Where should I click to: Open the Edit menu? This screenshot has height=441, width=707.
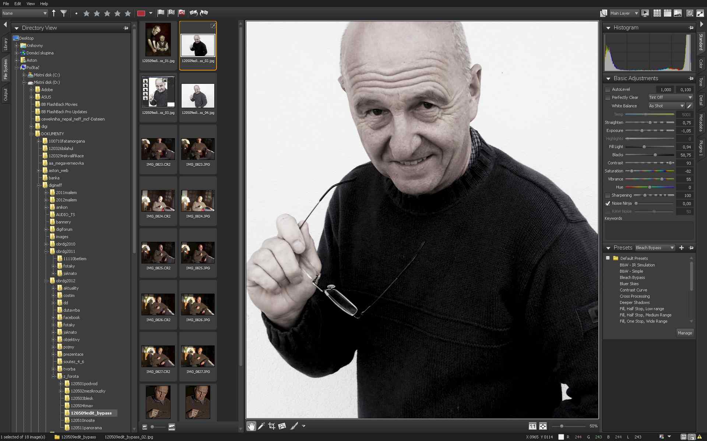[x=18, y=4]
